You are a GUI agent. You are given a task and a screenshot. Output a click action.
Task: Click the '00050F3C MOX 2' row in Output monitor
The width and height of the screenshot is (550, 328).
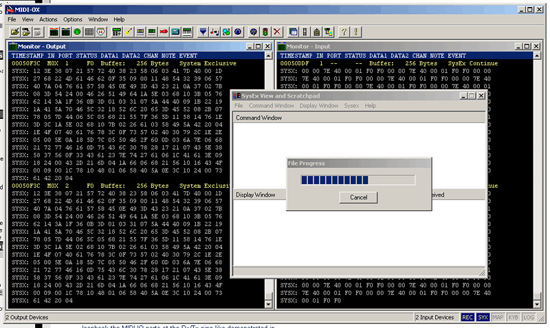122,186
